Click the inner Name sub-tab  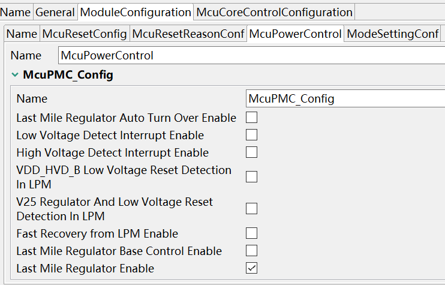[22, 34]
